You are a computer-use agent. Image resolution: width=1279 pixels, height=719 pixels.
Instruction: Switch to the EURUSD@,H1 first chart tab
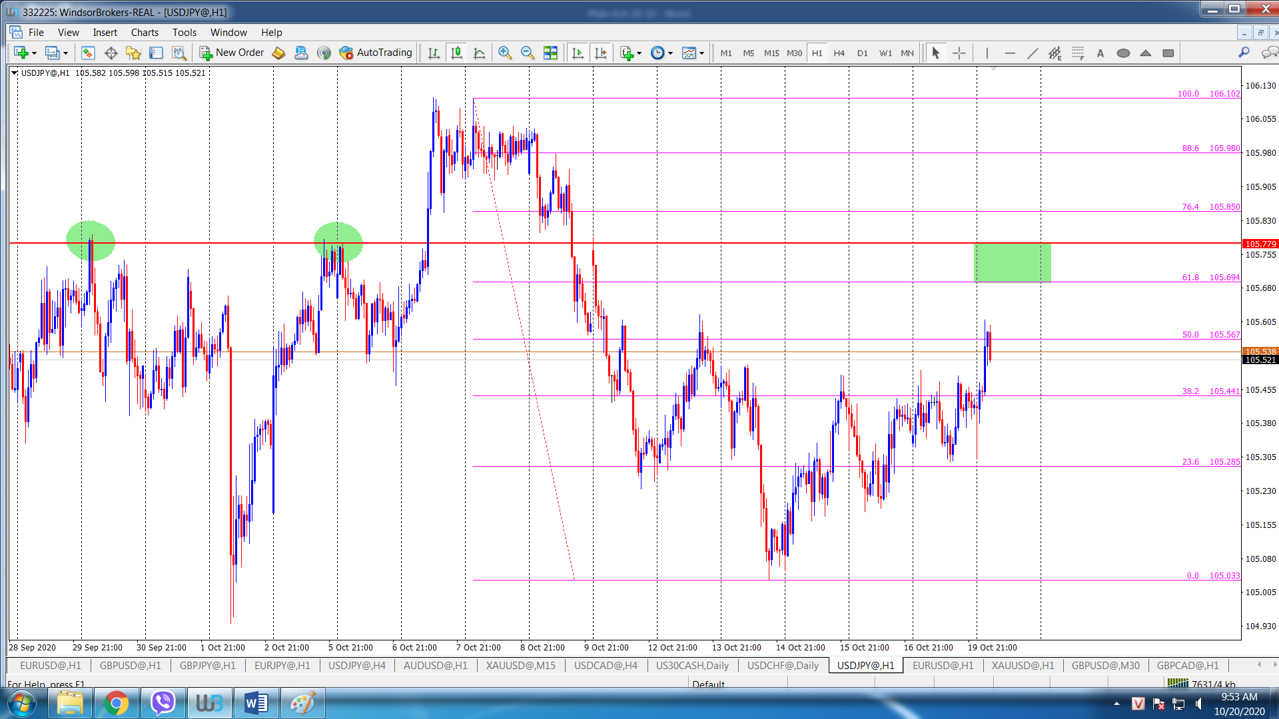point(50,665)
